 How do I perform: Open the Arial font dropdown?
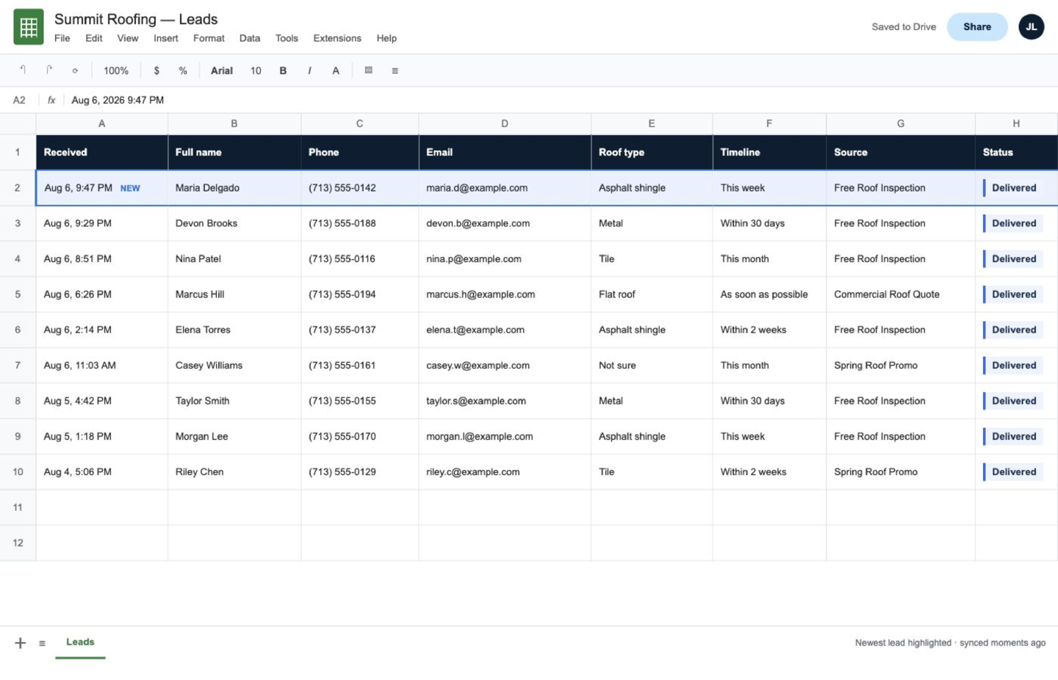[x=222, y=70]
